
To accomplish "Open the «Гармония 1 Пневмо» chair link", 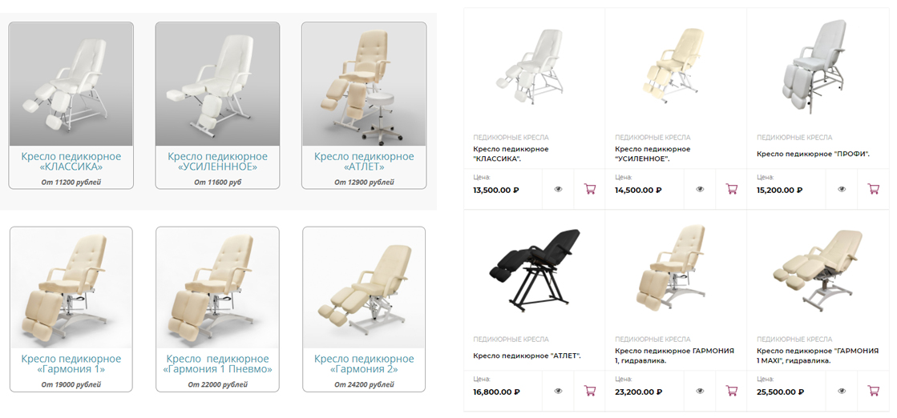I will point(217,364).
